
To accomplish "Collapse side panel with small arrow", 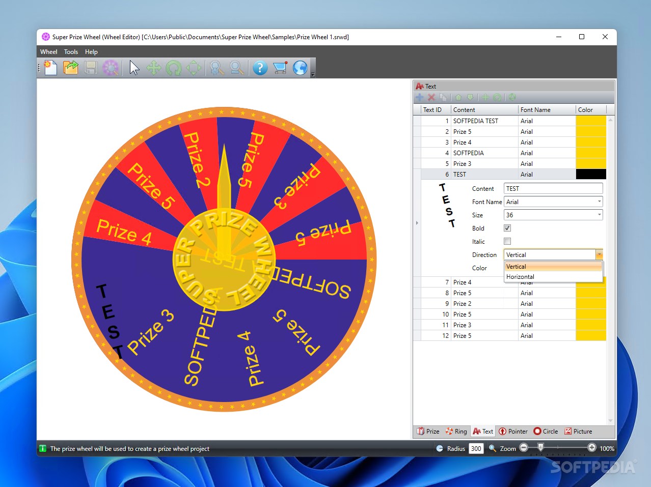I will coord(417,223).
